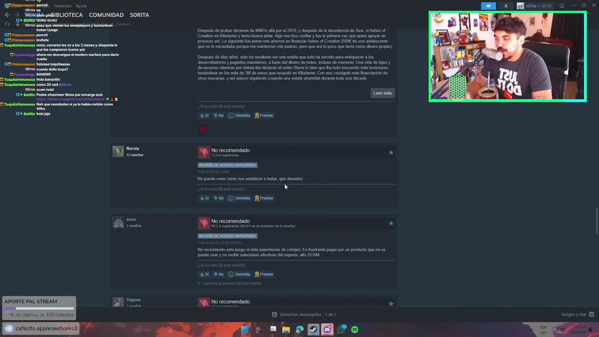Vote Sí on the first review
Screen dimensions: 599x337
pos(204,116)
